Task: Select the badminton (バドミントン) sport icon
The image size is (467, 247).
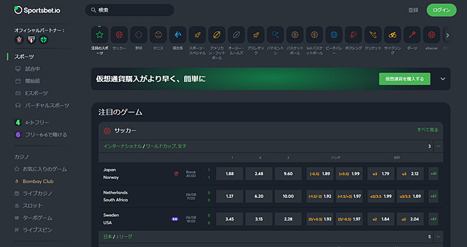Action: pyautogui.click(x=275, y=35)
